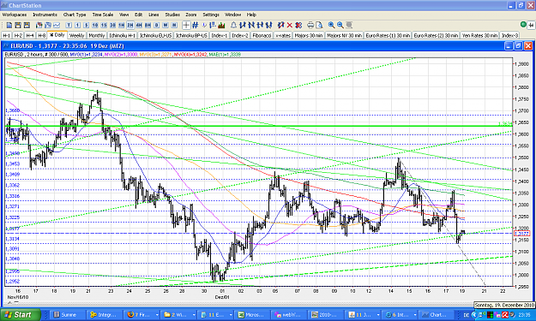Open the Euro Rates (1) 30 min tab
This screenshot has width=536, height=321.
point(388,35)
